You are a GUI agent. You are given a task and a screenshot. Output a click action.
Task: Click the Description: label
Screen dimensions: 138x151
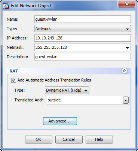(x=18, y=57)
